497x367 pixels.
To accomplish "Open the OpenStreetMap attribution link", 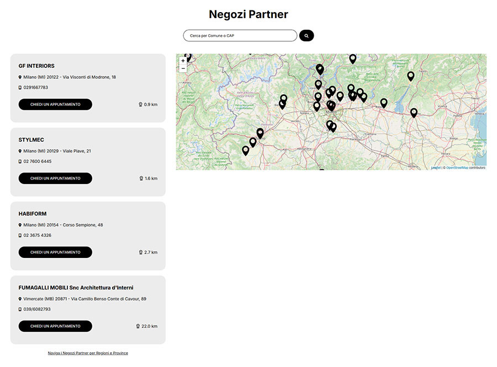I will (x=457, y=168).
